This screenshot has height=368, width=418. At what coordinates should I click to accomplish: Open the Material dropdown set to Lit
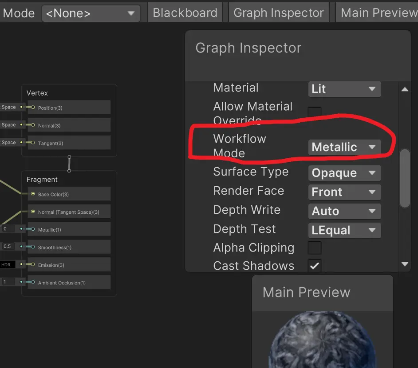(344, 89)
